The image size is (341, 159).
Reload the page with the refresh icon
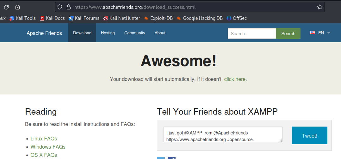click(x=6, y=7)
